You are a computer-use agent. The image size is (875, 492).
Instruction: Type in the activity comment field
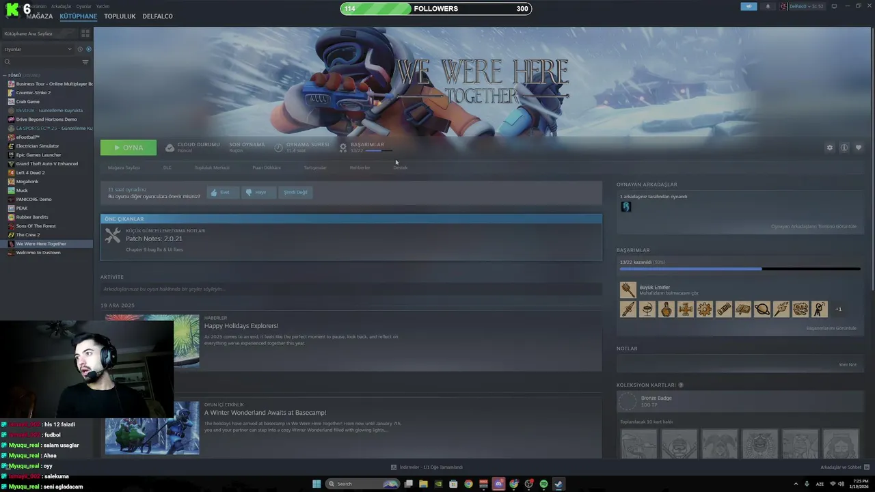pos(351,289)
